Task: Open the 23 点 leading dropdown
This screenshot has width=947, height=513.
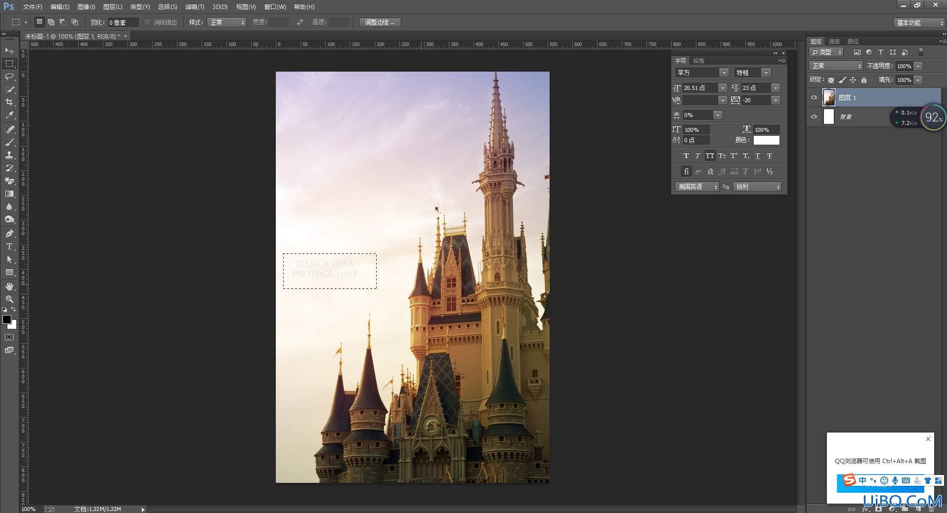Action: (x=776, y=88)
